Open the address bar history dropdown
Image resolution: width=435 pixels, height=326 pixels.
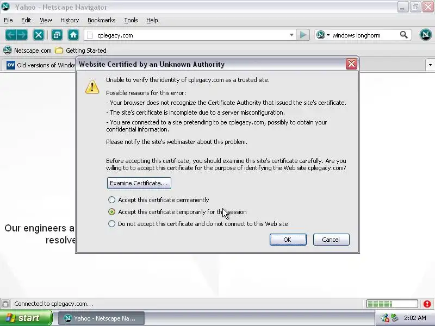291,35
